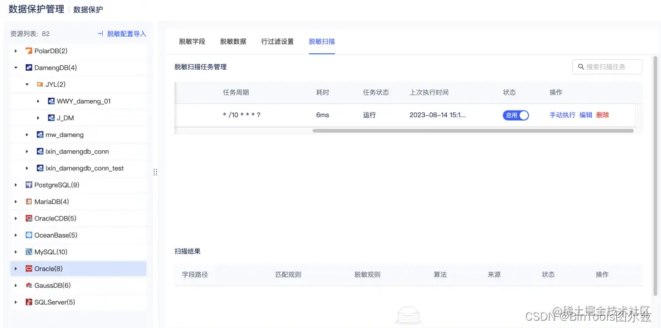Viewport: 661px width, 328px height.
Task: Click the horizontal scrollbar under the task table
Action: pos(472,131)
